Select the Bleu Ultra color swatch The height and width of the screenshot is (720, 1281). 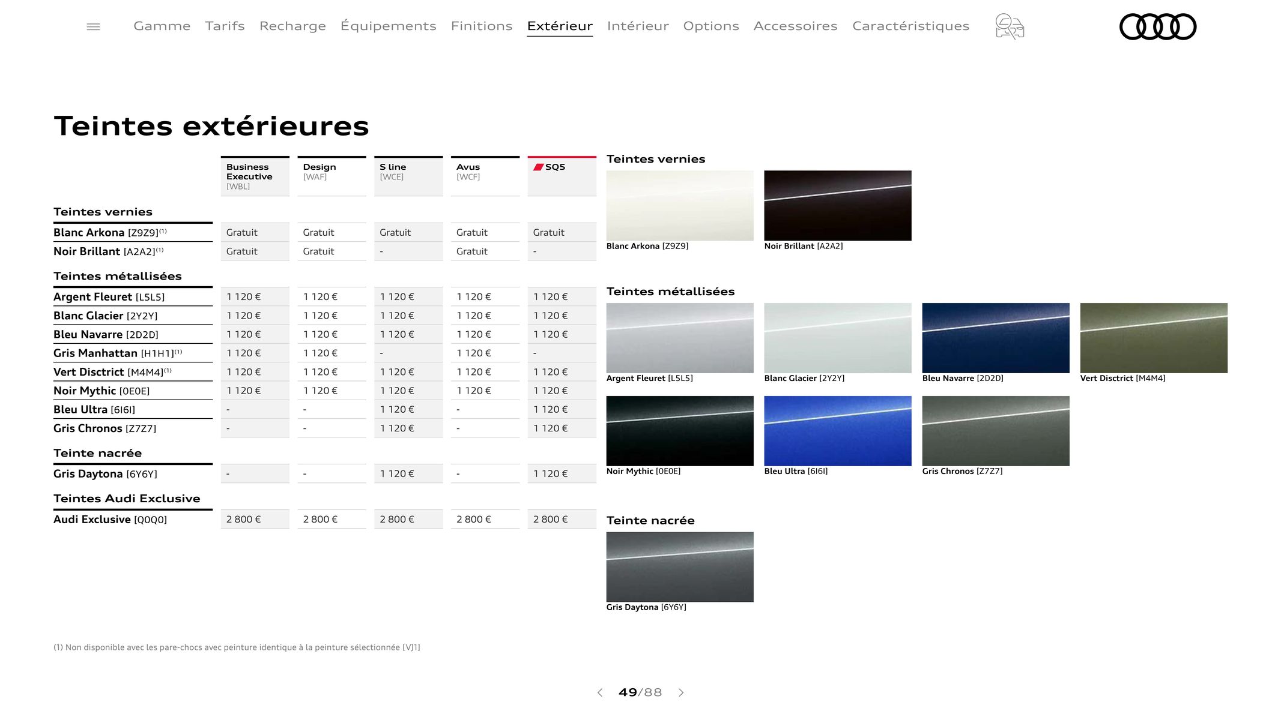838,431
